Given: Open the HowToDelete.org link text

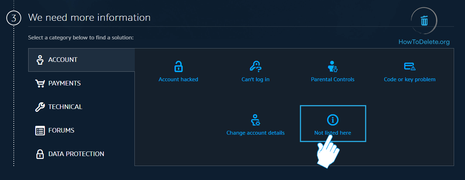Looking at the screenshot, I should tap(424, 42).
